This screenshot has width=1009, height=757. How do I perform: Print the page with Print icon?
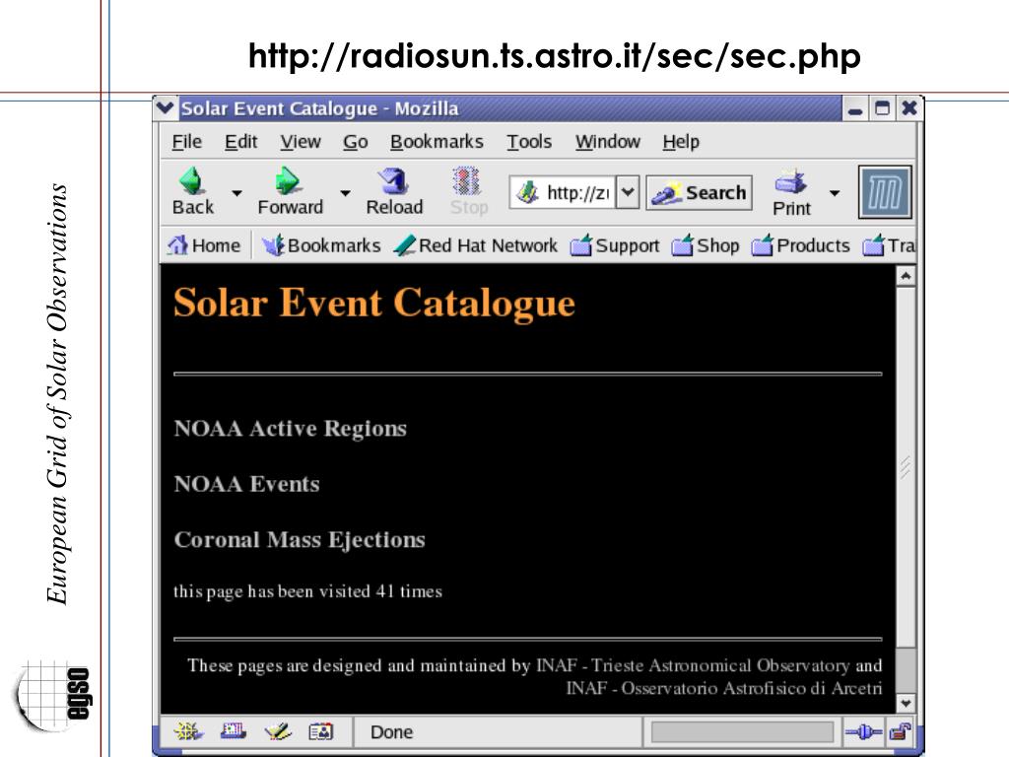(791, 192)
